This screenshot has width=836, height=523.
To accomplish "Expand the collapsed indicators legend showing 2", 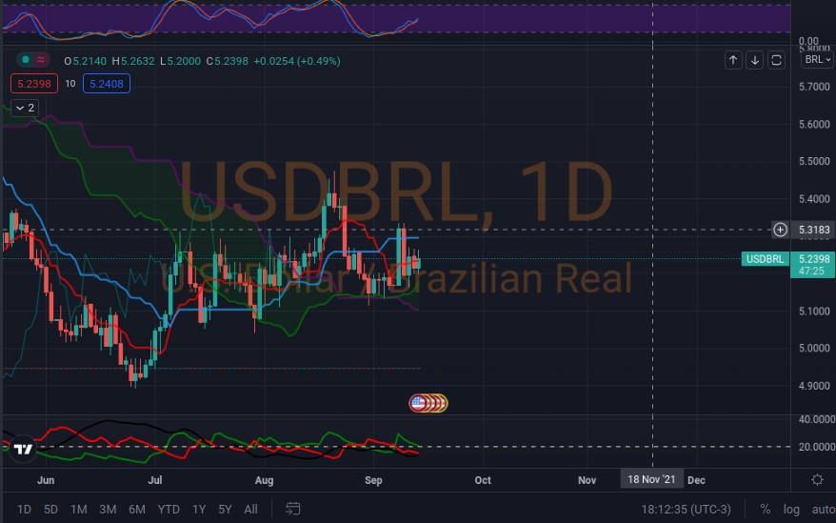I will click(24, 108).
